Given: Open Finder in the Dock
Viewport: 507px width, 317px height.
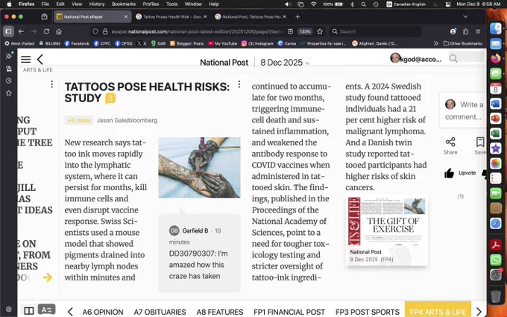Looking at the screenshot, I should click(495, 28).
